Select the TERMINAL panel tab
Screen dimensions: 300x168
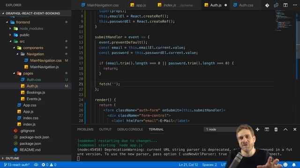156,129
